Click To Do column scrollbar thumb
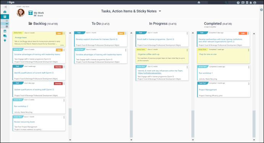 click(x=131, y=124)
